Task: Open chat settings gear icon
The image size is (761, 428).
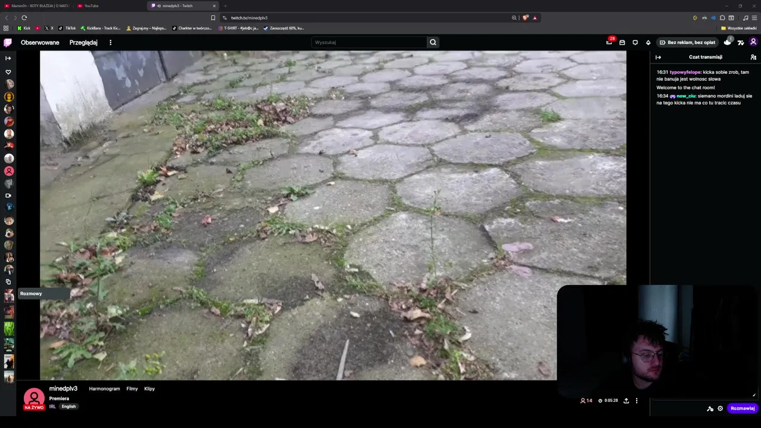Action: click(x=721, y=408)
